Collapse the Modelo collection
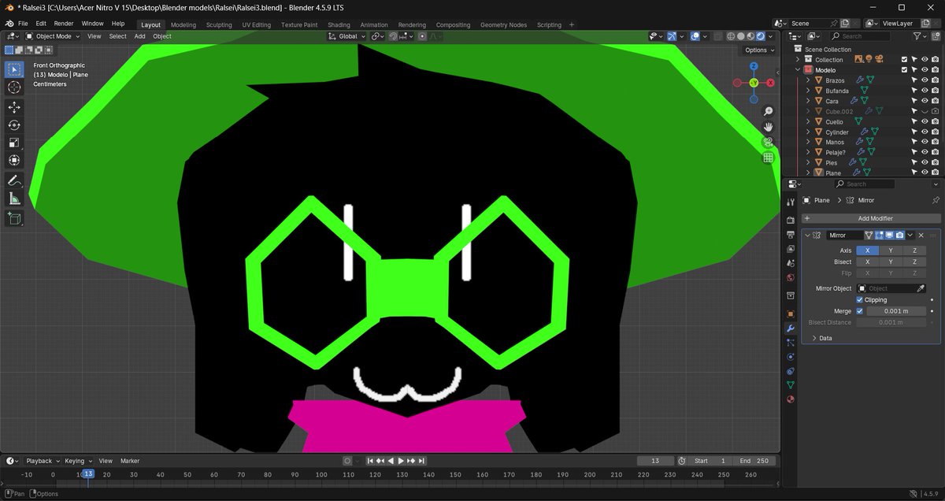The image size is (945, 501). tap(797, 70)
